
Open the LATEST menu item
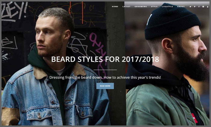(x=126, y=7)
